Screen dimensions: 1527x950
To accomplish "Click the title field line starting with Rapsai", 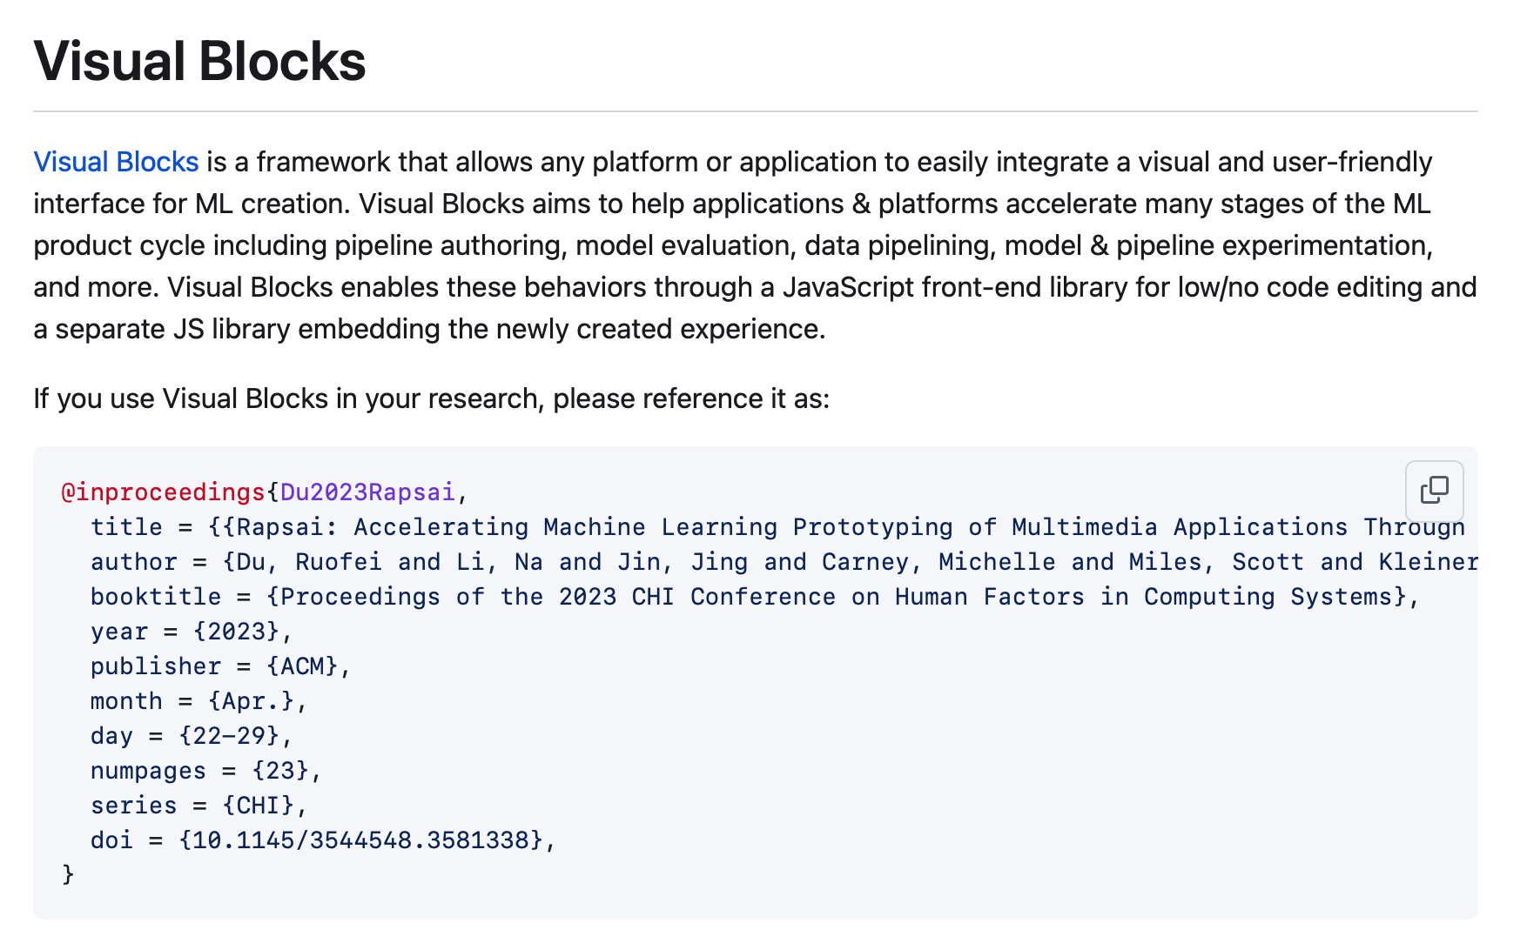I will click(x=777, y=527).
